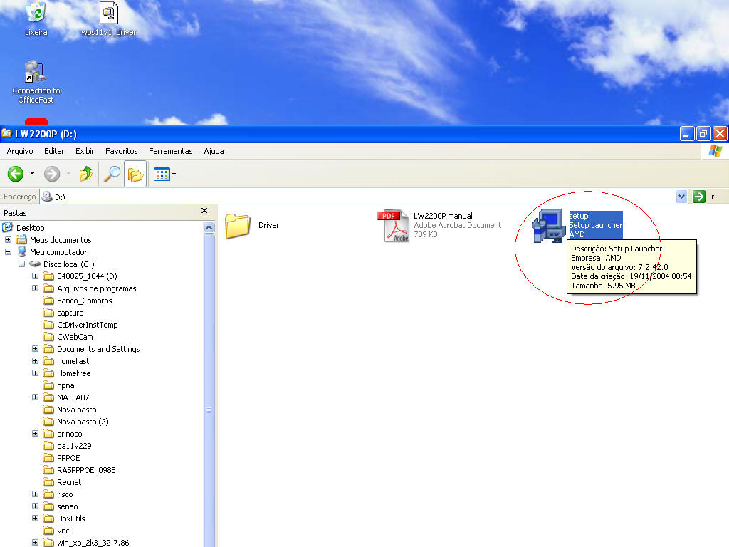Screen dimensions: 729x547
Task: Expand Arquivos de programas folder
Action: 35,288
